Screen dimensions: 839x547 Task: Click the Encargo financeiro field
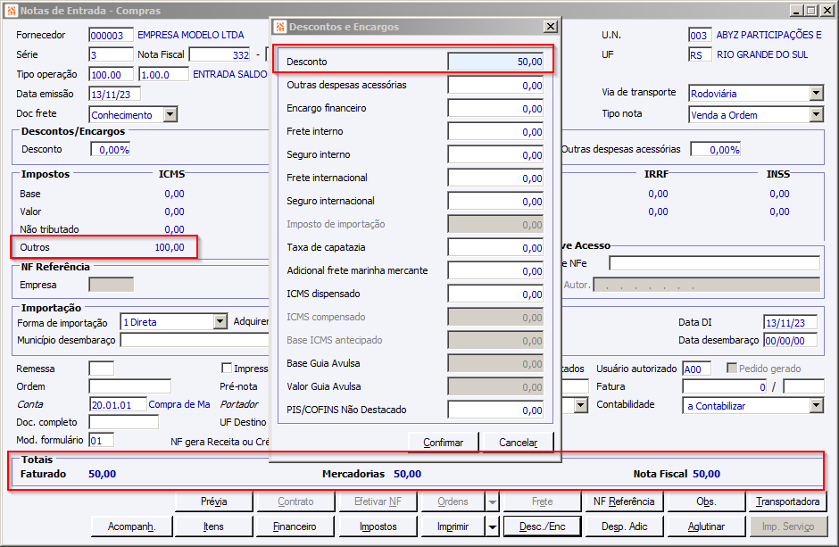click(496, 108)
